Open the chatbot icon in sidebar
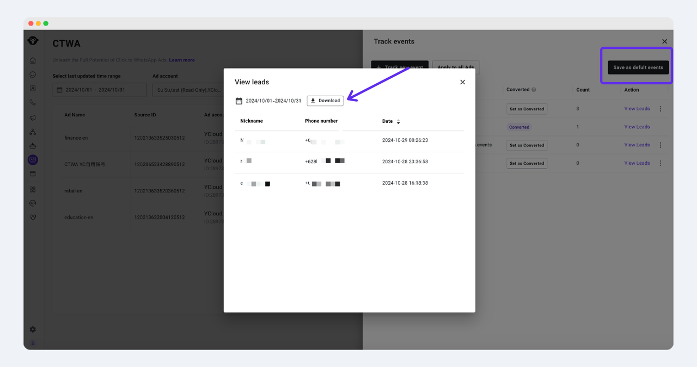 33,146
